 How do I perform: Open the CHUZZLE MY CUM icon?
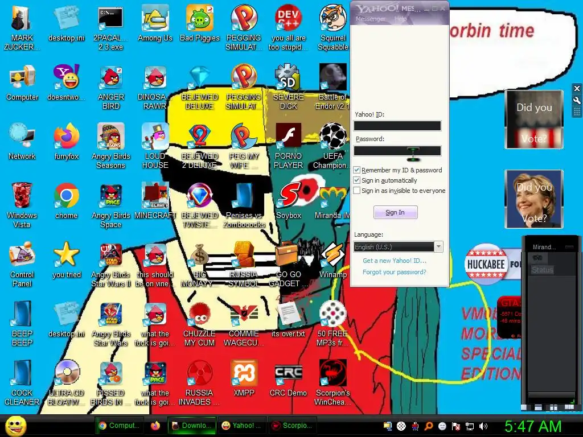(x=200, y=324)
